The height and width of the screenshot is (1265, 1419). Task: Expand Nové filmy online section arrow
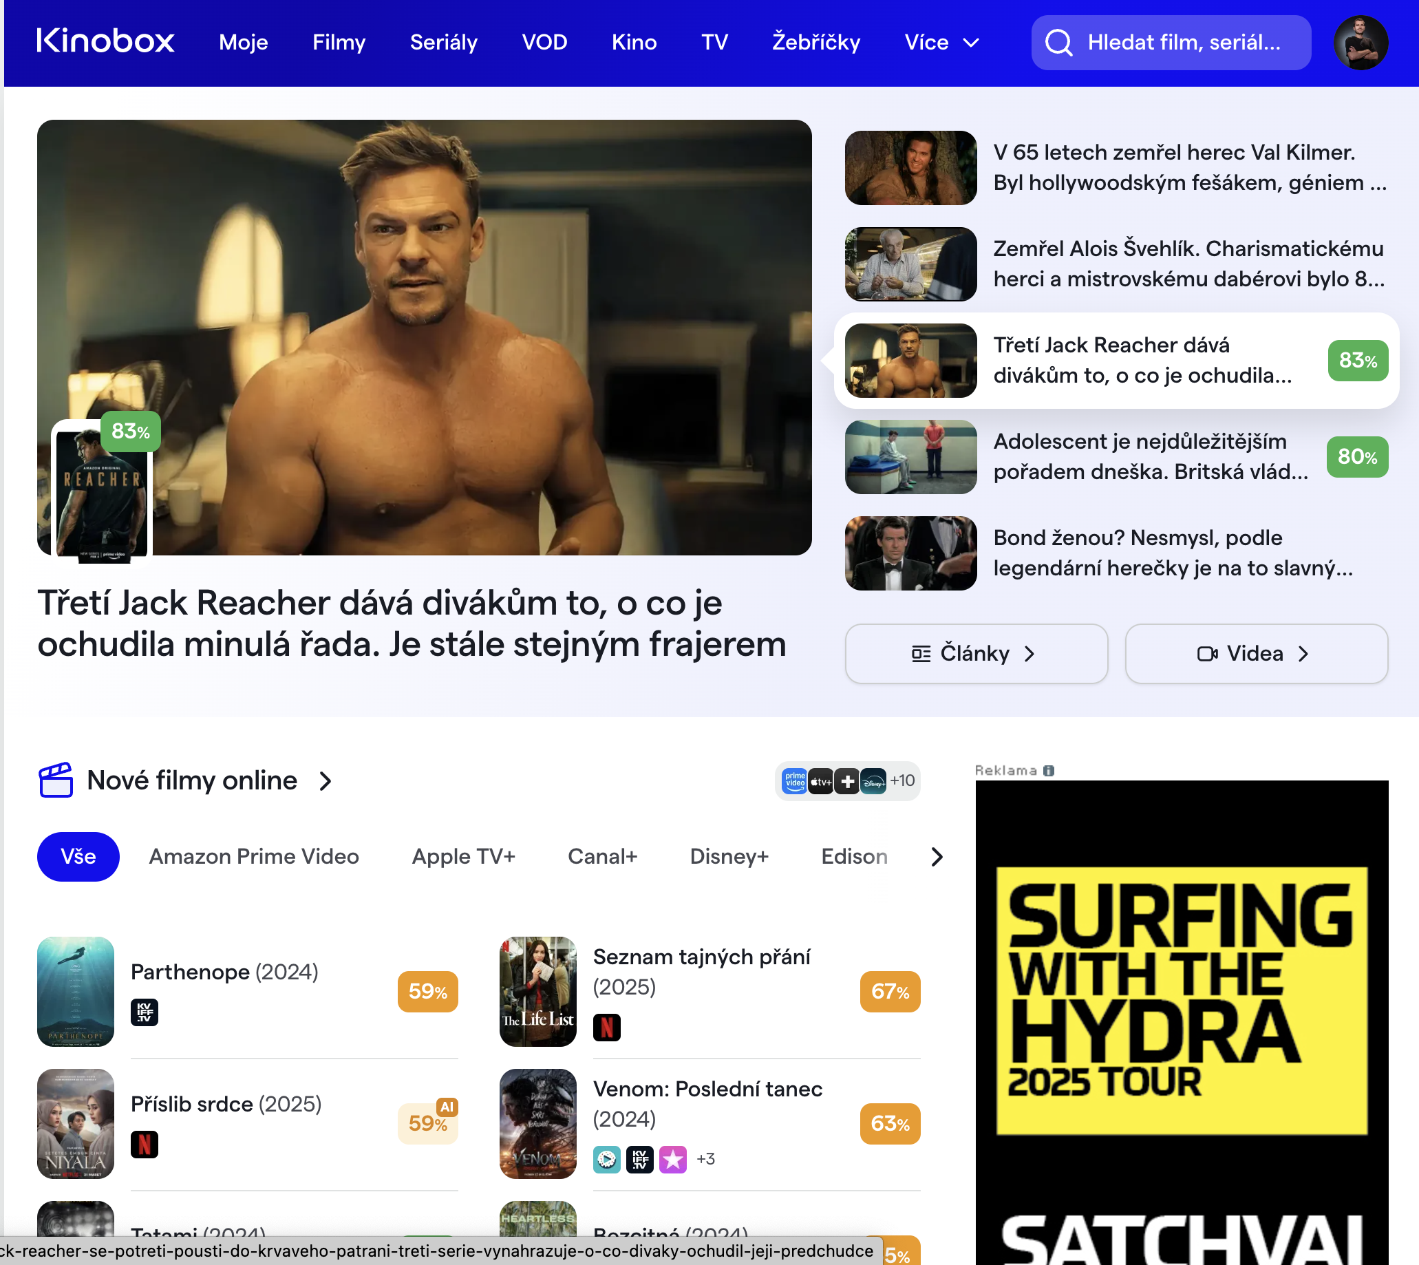pos(326,780)
